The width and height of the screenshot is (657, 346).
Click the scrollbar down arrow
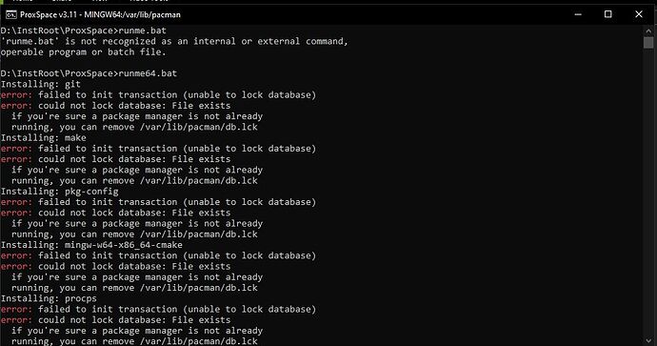click(648, 340)
